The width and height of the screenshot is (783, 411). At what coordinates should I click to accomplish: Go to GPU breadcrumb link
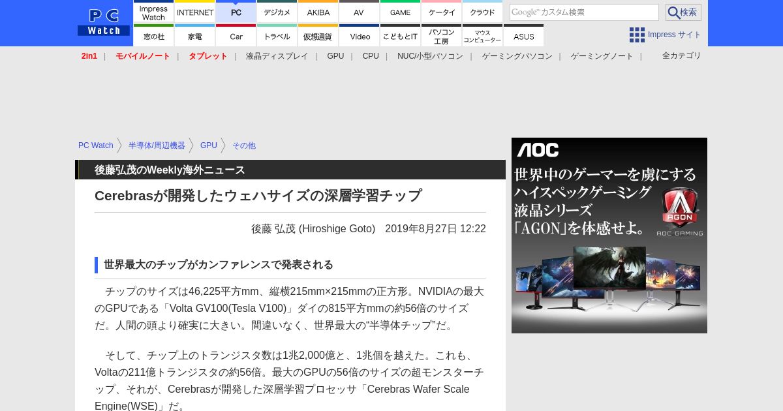pos(209,145)
